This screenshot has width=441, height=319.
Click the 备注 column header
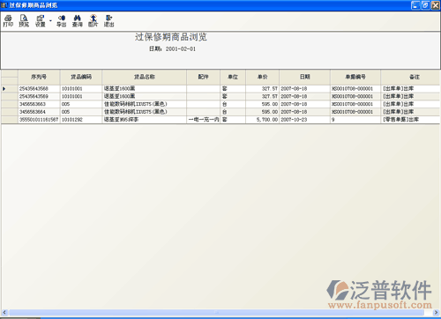tap(415, 77)
